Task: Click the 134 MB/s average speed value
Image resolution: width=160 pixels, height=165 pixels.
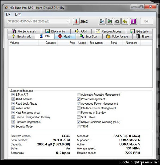Action: (133, 148)
